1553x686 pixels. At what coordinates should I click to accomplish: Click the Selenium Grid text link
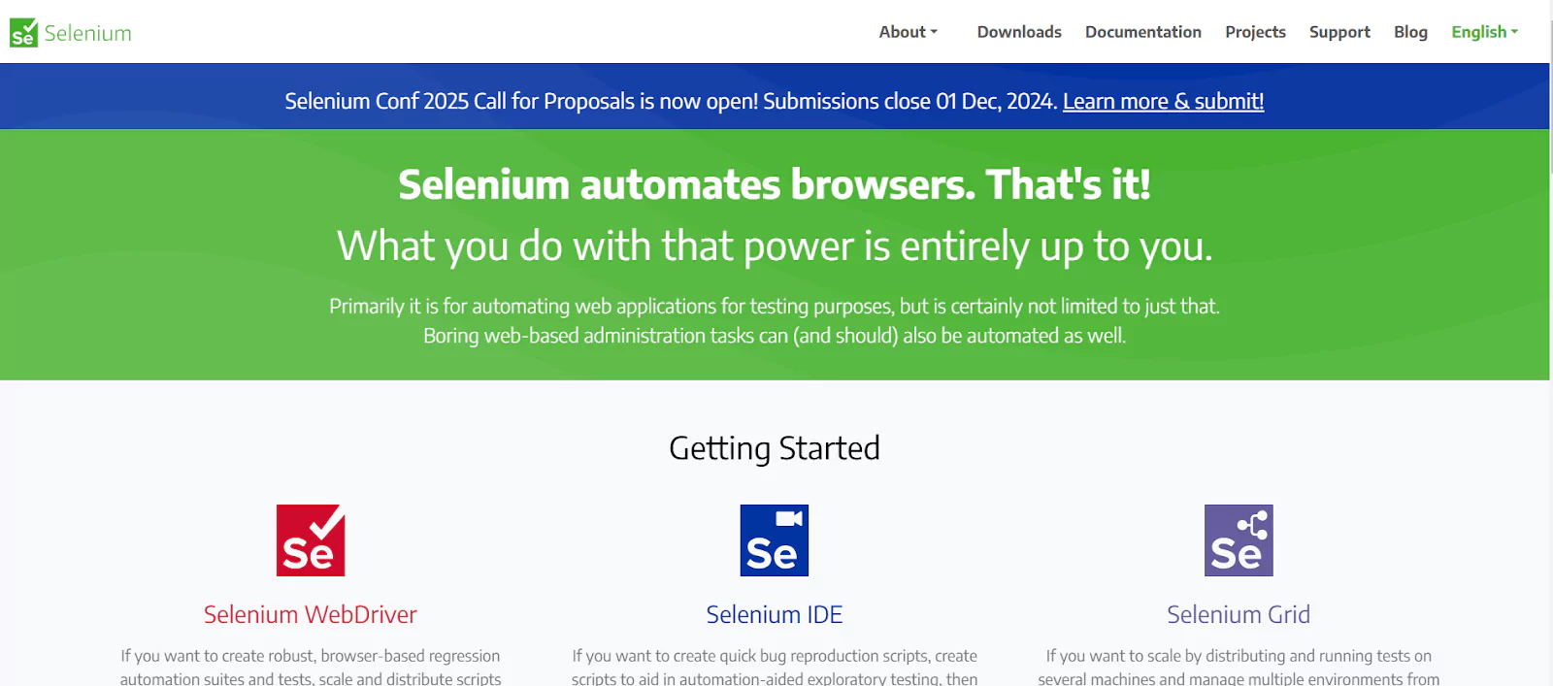(1238, 614)
